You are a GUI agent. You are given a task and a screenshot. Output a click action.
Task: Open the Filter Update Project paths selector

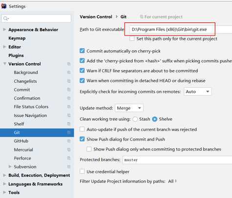172,181
